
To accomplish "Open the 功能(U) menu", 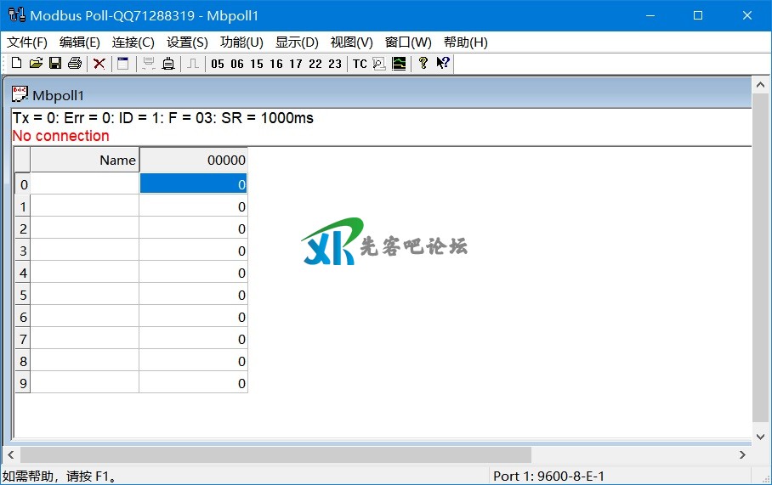I will pyautogui.click(x=241, y=42).
